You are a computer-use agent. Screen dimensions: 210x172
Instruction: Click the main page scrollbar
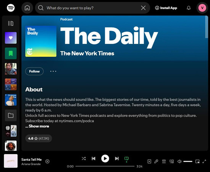click(x=207, y=27)
